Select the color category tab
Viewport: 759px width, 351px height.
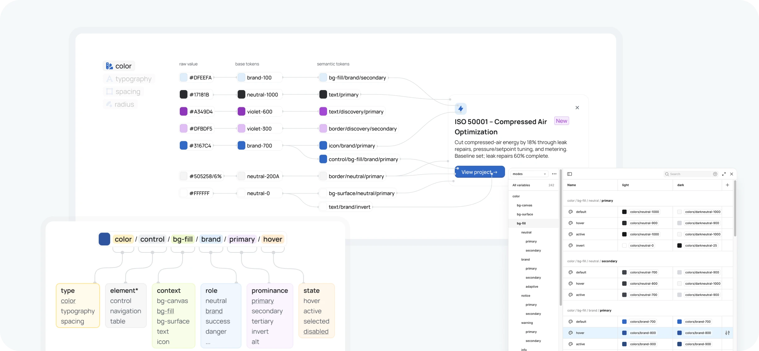pyautogui.click(x=119, y=66)
